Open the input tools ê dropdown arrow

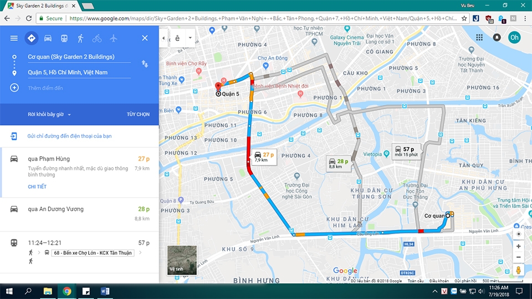point(190,38)
